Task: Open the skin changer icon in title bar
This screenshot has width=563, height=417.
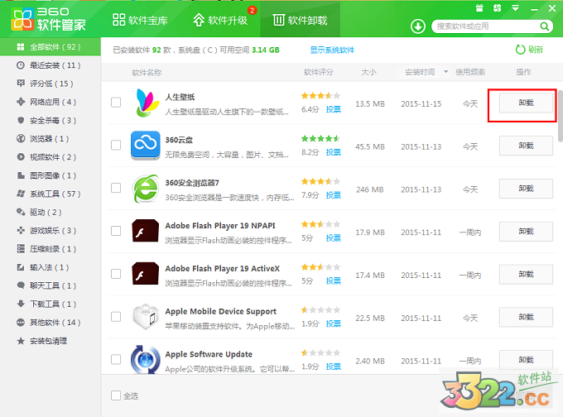Action: [498, 8]
